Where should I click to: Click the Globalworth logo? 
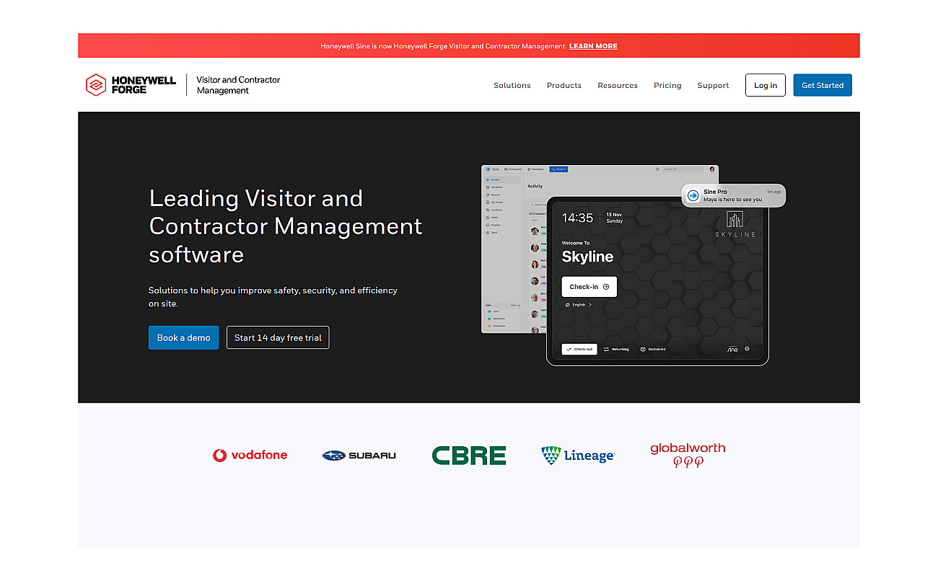(688, 455)
